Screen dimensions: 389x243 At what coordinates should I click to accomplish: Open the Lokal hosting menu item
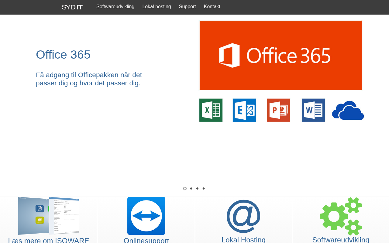tap(157, 7)
